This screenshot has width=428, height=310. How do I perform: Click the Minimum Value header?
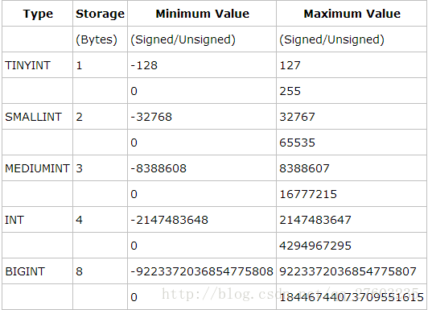[x=202, y=14]
